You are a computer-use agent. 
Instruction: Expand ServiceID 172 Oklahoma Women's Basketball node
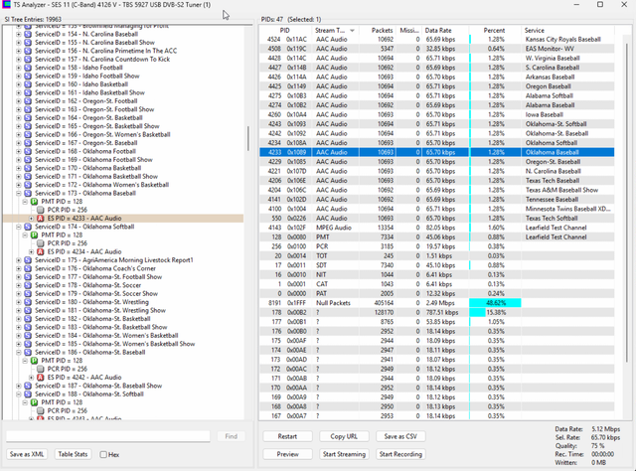(18, 185)
